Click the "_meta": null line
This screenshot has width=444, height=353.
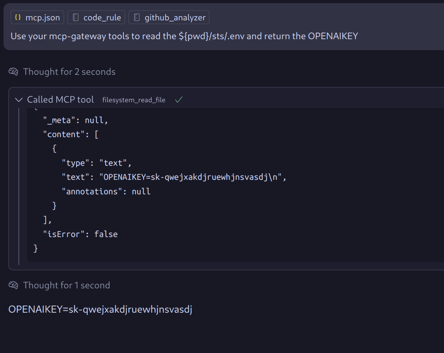[75, 120]
